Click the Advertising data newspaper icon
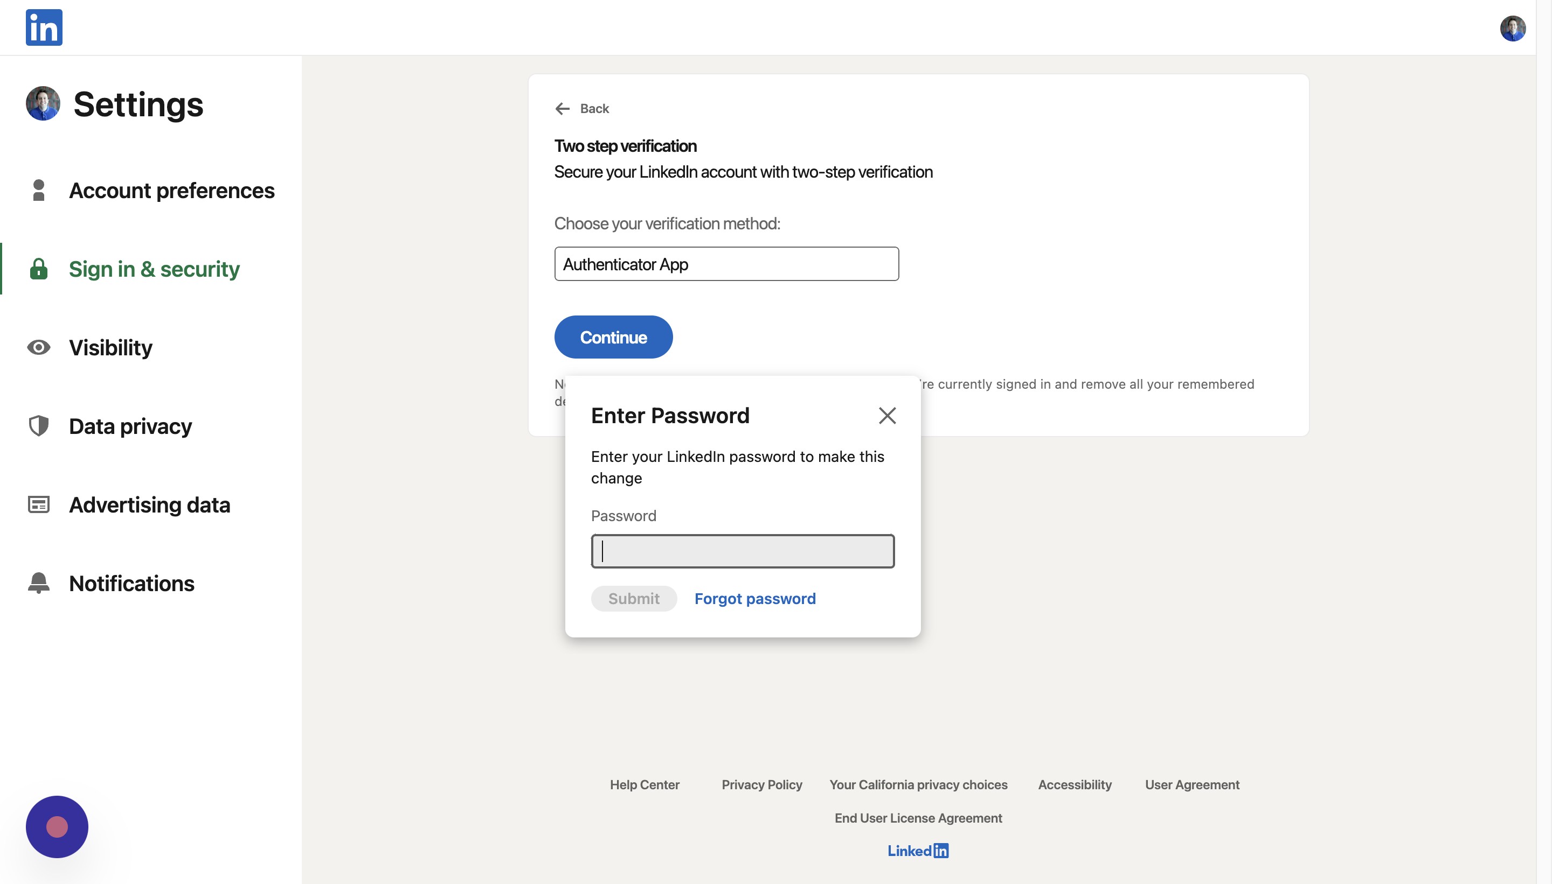 (x=38, y=504)
